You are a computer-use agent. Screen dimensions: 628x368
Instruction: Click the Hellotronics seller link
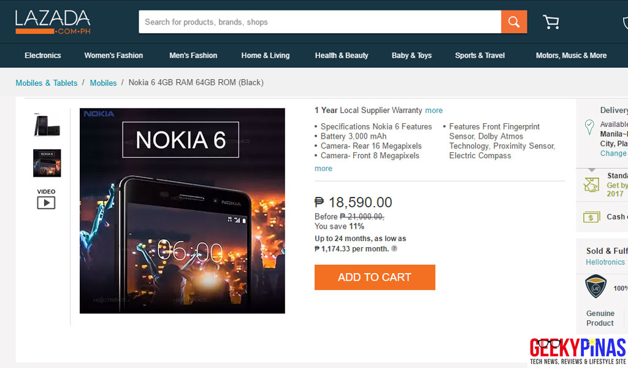(x=605, y=262)
